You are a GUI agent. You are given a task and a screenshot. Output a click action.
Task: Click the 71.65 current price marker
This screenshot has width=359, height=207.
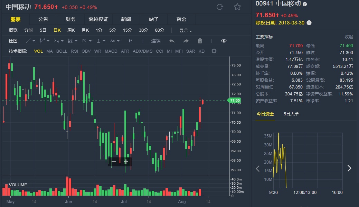(x=234, y=101)
